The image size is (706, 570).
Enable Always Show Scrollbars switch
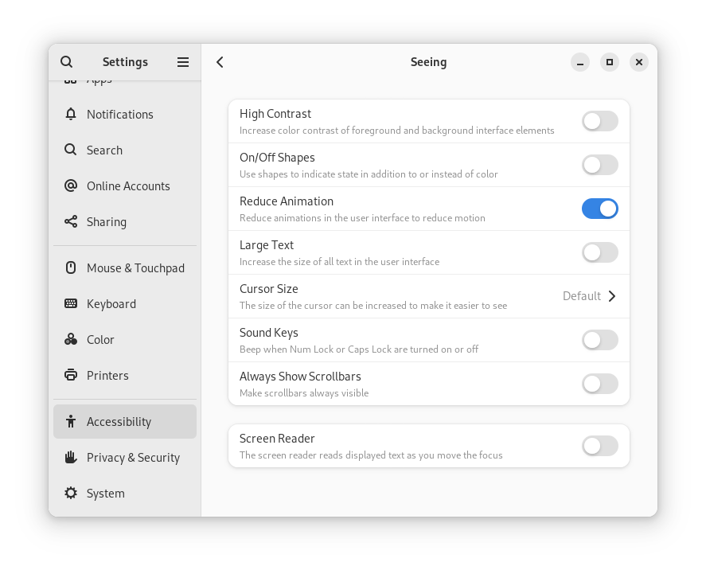tap(599, 384)
